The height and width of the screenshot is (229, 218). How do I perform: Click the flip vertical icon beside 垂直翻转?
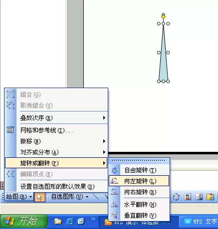click(x=114, y=216)
